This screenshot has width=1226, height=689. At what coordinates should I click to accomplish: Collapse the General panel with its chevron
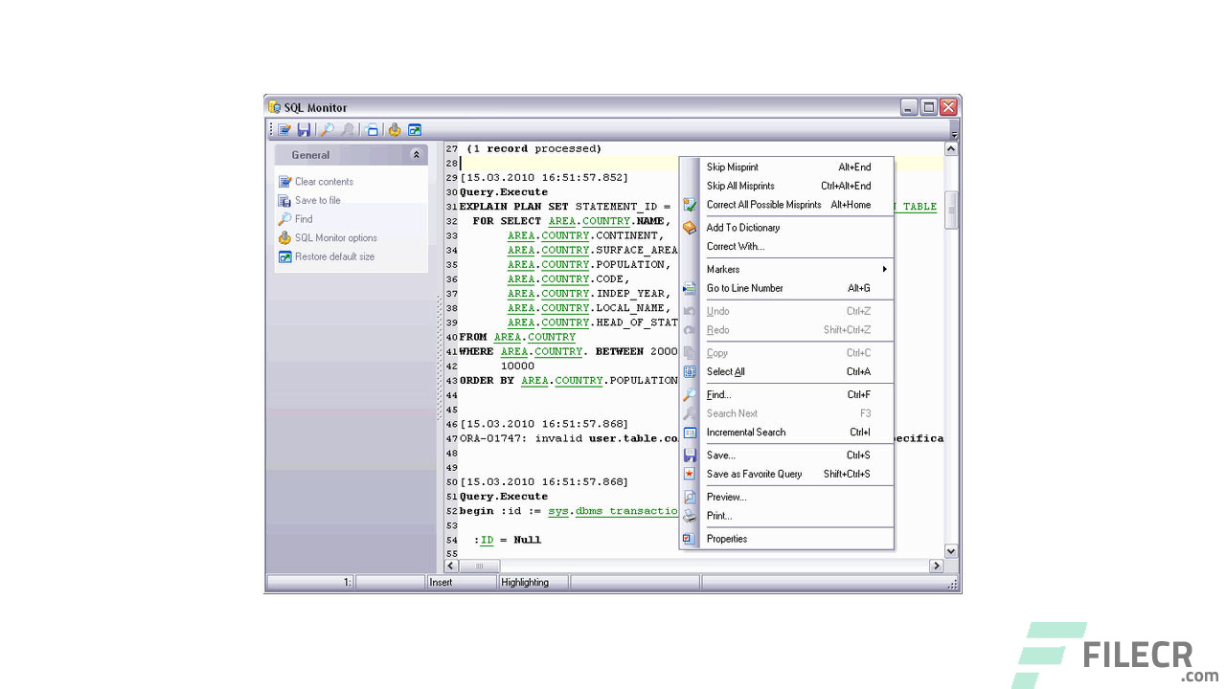click(x=416, y=155)
